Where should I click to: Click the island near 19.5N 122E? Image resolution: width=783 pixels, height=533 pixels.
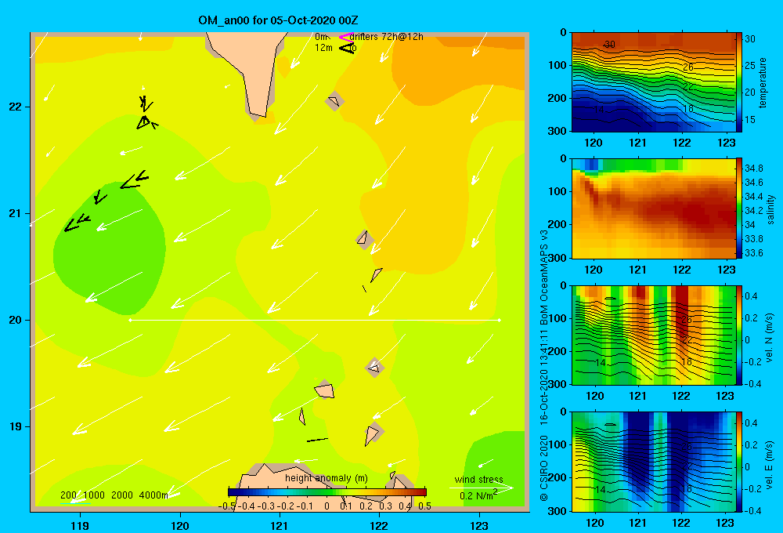pyautogui.click(x=374, y=368)
